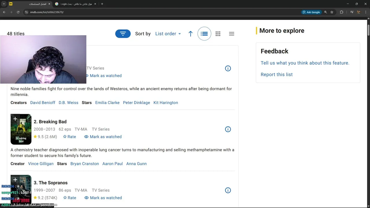
Task: Click the address bar URL field
Action: click(x=162, y=12)
